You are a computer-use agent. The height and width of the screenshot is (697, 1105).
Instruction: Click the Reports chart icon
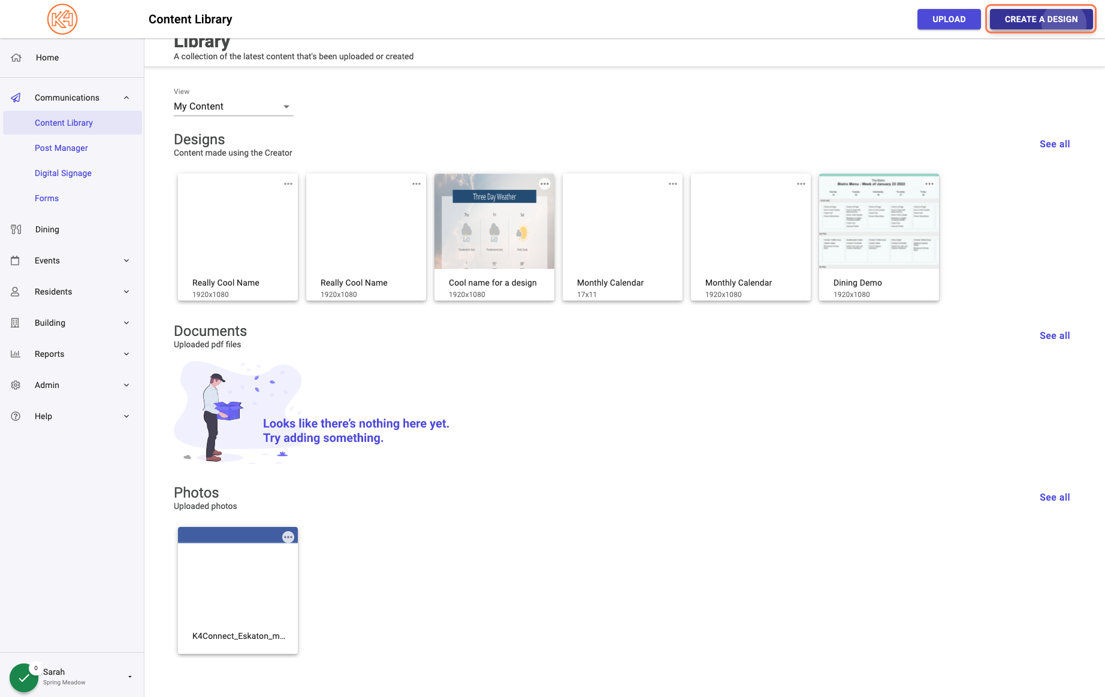pos(16,354)
